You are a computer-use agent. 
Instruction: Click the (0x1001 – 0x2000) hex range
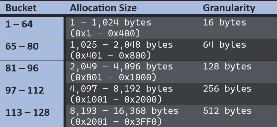click(116, 99)
